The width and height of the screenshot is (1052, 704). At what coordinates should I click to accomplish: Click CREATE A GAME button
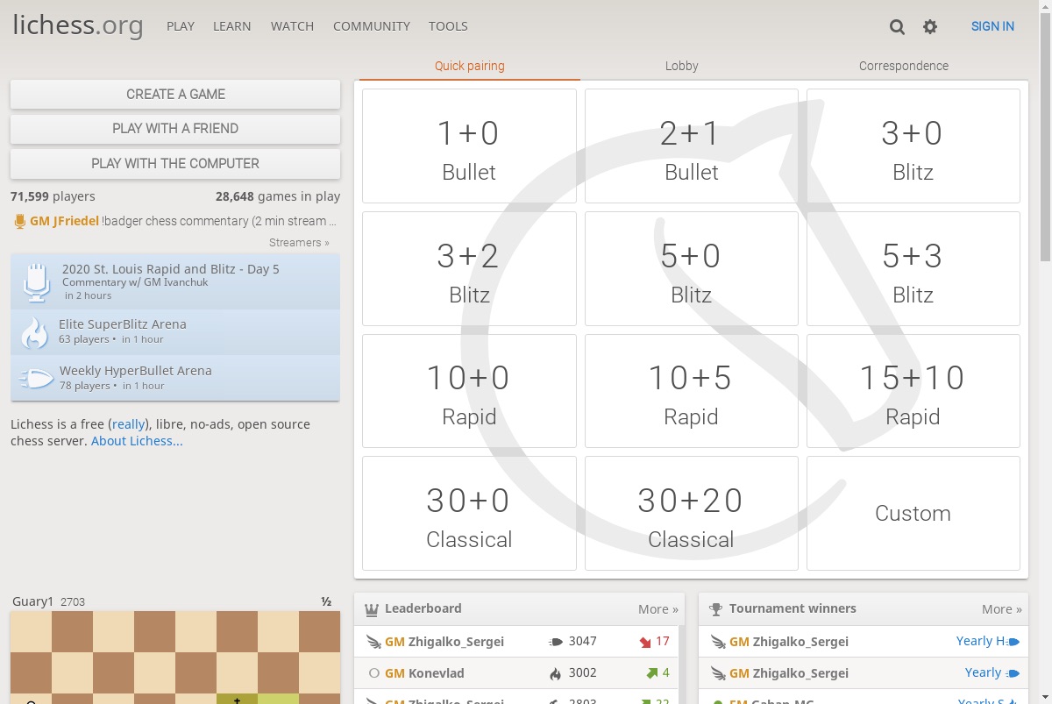(175, 95)
